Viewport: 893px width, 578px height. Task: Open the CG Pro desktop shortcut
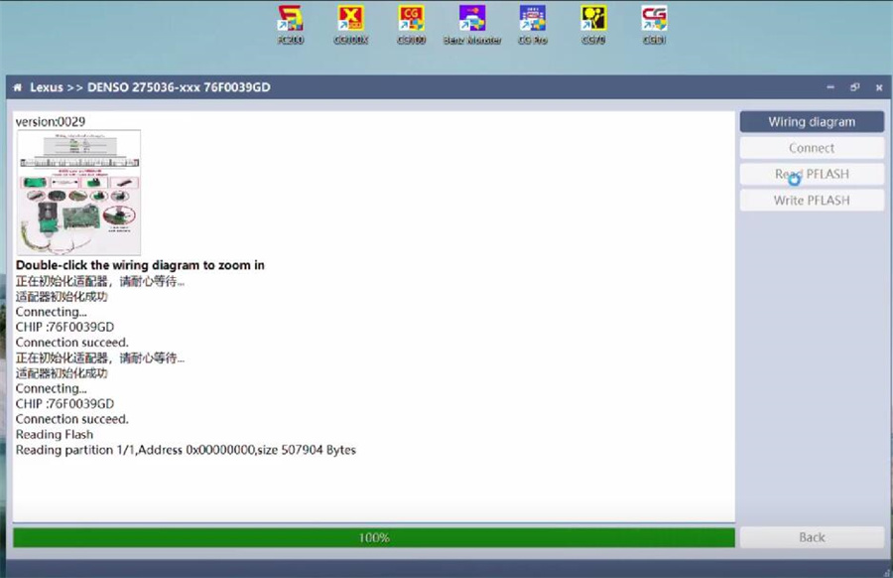(x=533, y=22)
